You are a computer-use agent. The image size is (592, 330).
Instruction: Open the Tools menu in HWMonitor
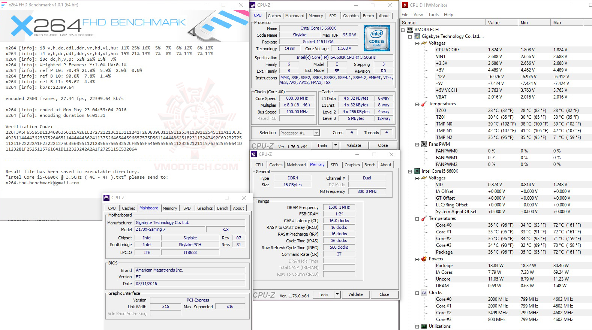click(433, 15)
